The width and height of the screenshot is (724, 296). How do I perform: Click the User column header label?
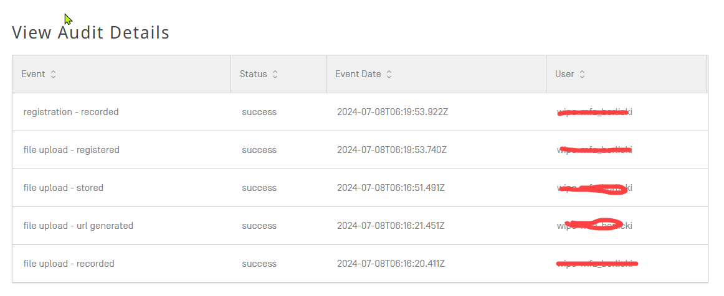[564, 74]
